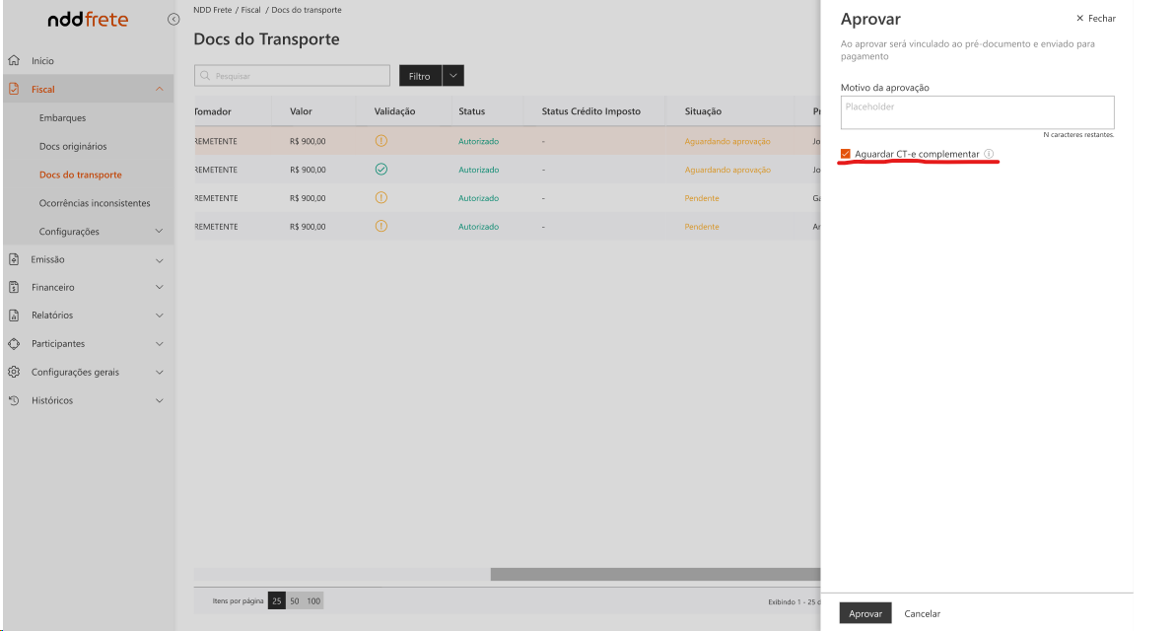Viewport: 1176px width, 631px height.
Task: Expand the Configurações submenu under Fiscal
Action: point(160,232)
